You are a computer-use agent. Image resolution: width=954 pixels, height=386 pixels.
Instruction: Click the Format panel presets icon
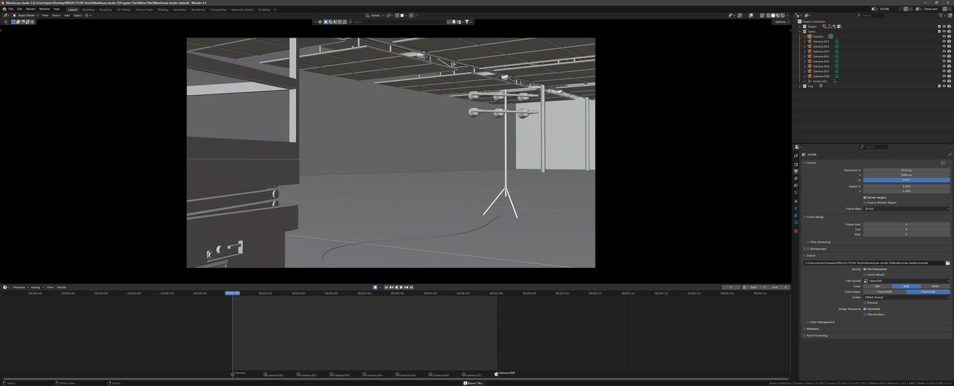[x=943, y=162]
